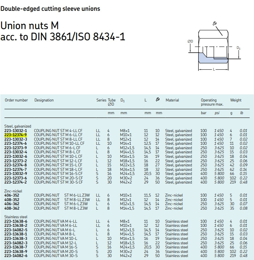Viewport: 254px width, 260px height.
Task: Click the Operating pressure max. header
Action: pyautogui.click(x=212, y=102)
